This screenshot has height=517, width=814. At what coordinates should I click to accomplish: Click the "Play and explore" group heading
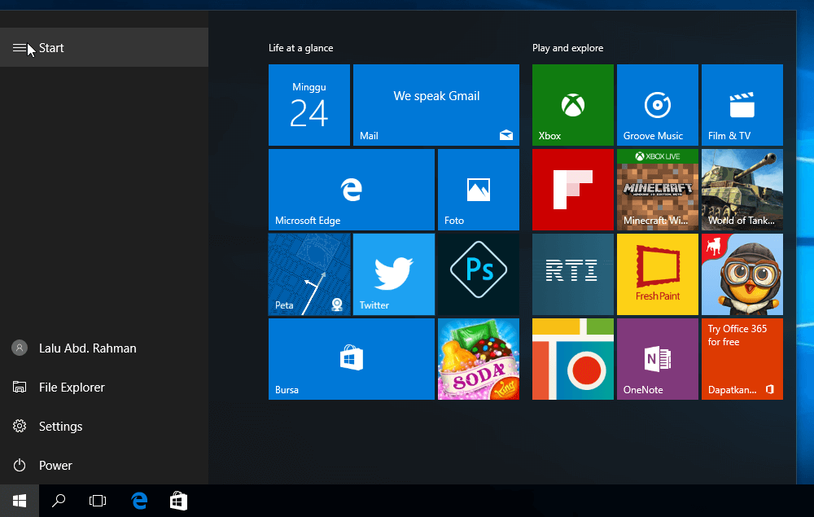point(567,48)
